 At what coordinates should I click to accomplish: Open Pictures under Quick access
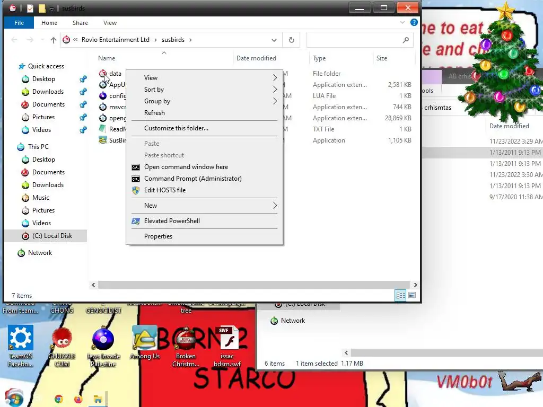tap(43, 117)
